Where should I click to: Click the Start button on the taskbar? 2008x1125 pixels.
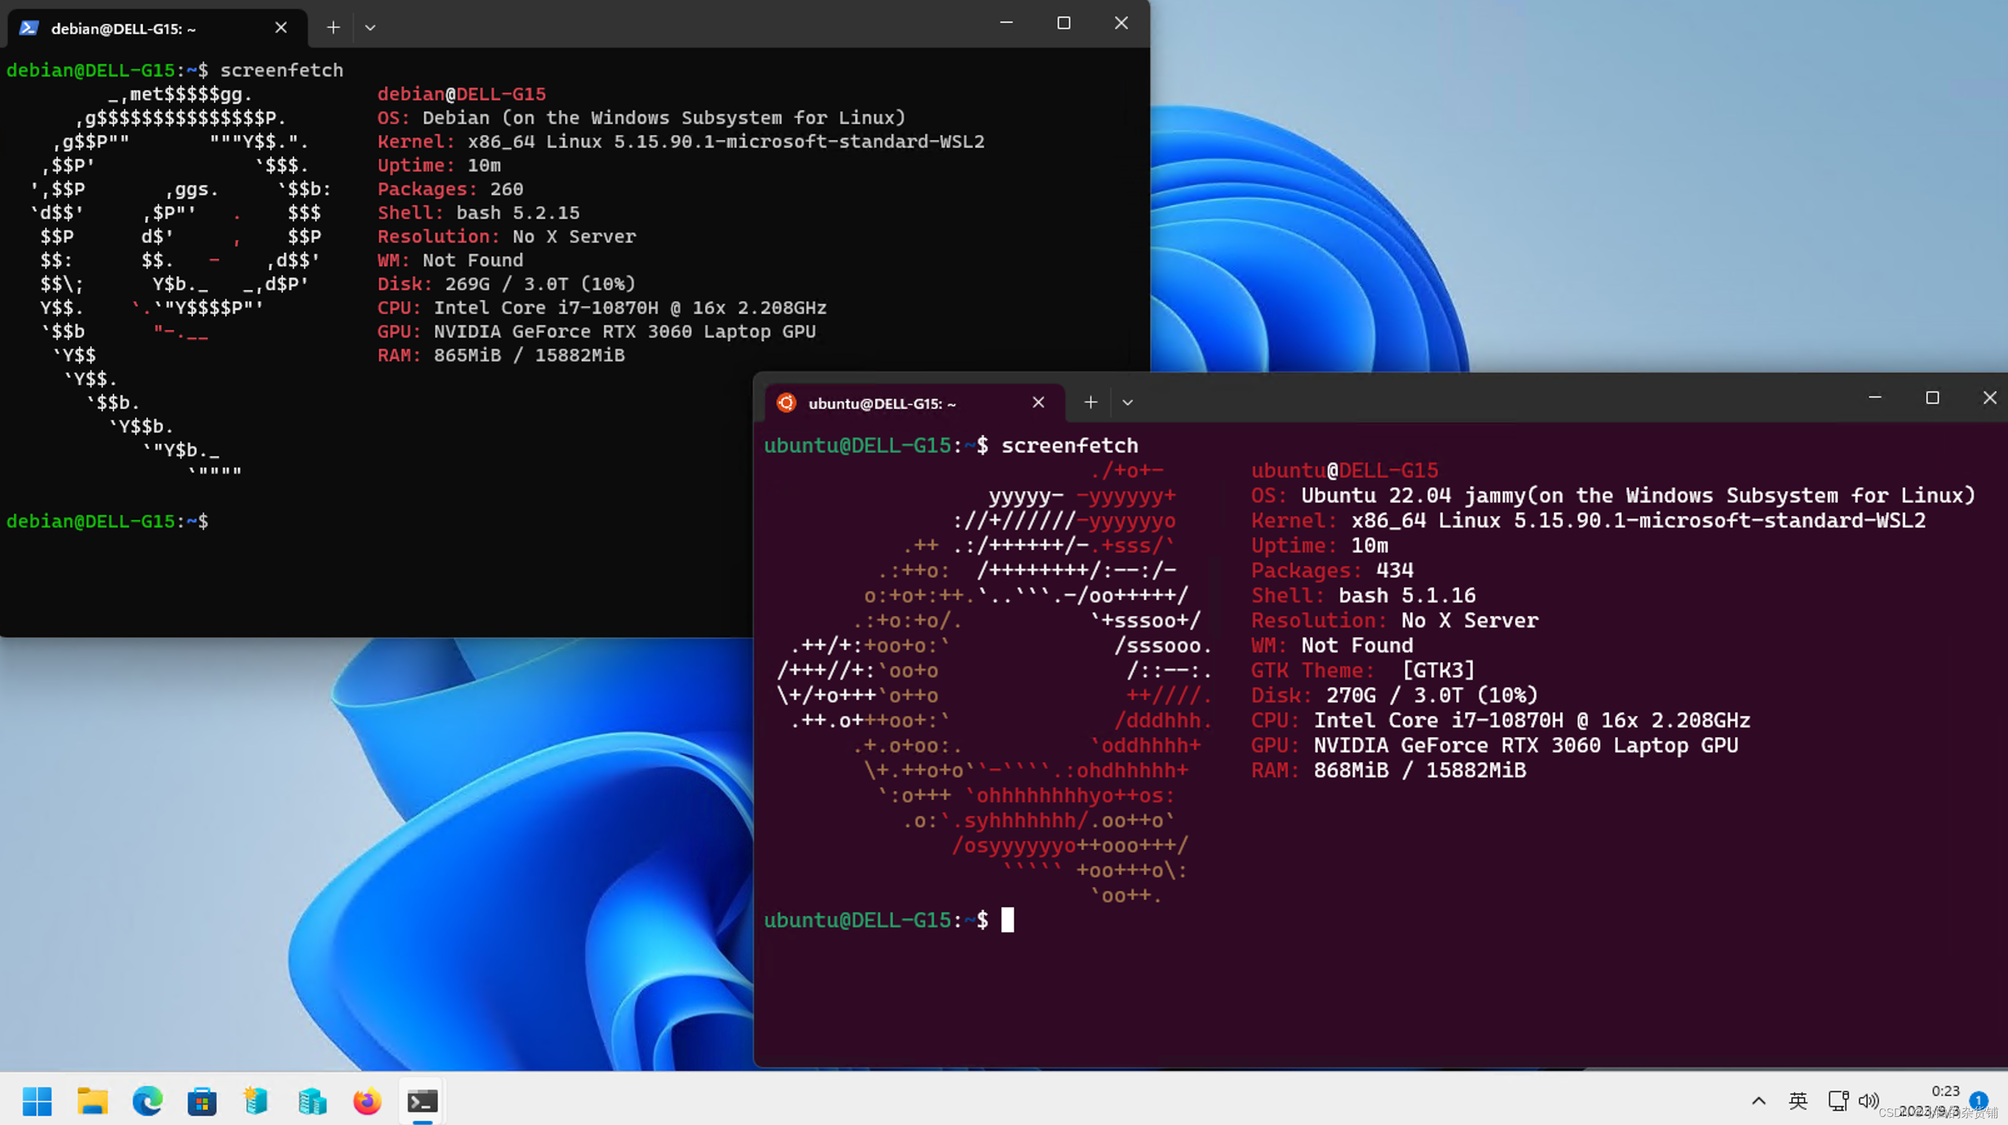[37, 1101]
